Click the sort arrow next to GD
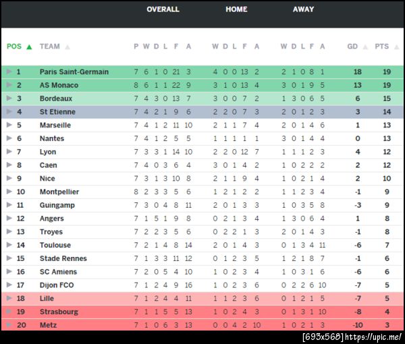The height and width of the screenshot is (344, 405). pyautogui.click(x=365, y=47)
